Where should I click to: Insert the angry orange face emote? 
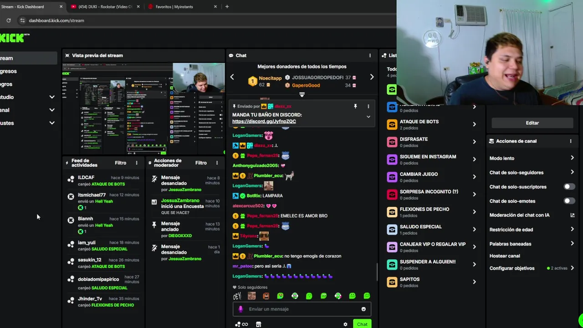pyautogui.click(x=266, y=296)
